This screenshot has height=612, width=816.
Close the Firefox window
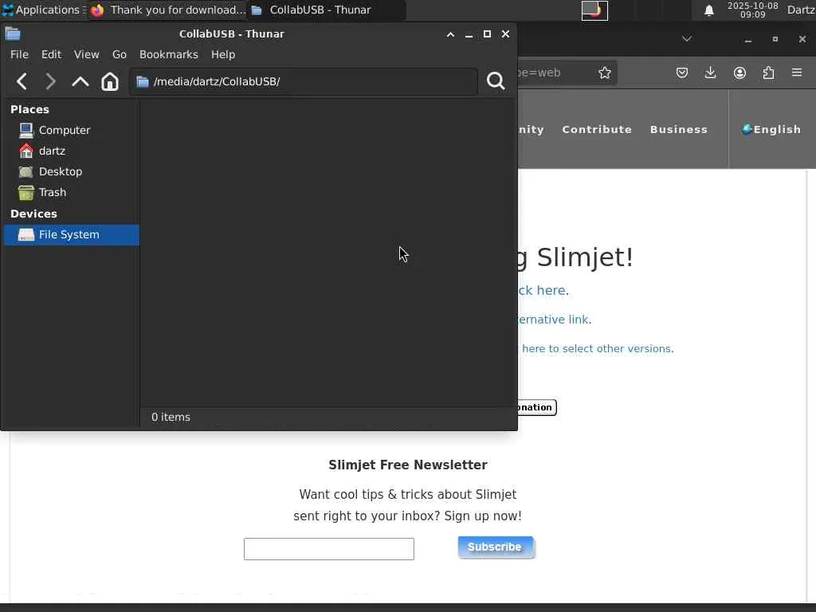coord(802,40)
